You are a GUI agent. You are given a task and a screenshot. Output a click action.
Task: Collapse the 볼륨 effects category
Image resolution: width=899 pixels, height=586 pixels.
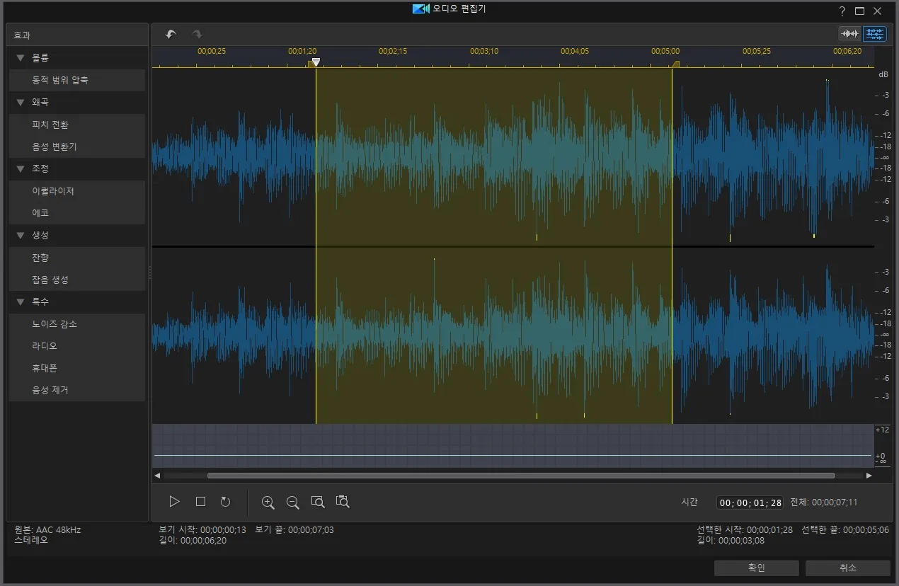tap(21, 58)
